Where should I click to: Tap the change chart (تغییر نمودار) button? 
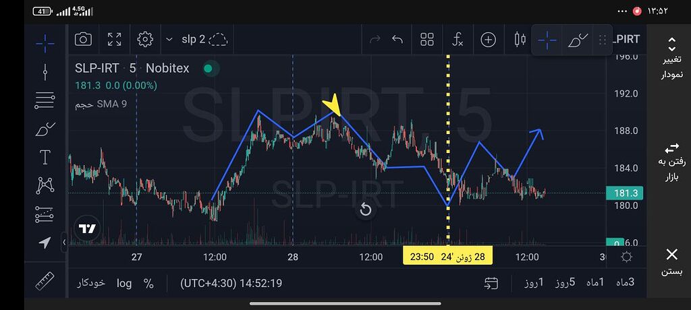(x=671, y=59)
